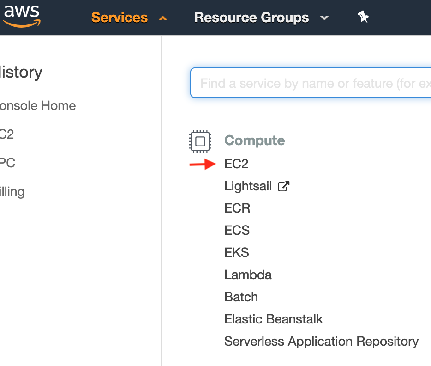Open the Lambda service
This screenshot has width=431, height=366.
[x=248, y=275]
